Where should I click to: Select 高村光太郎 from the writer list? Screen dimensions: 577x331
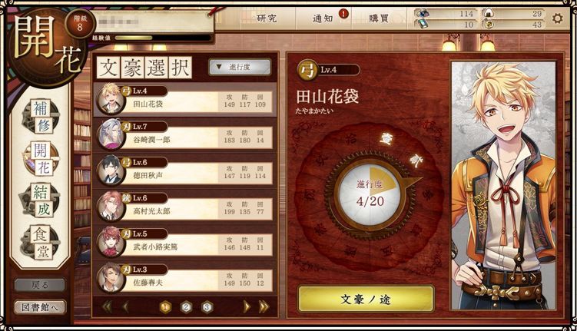point(184,207)
